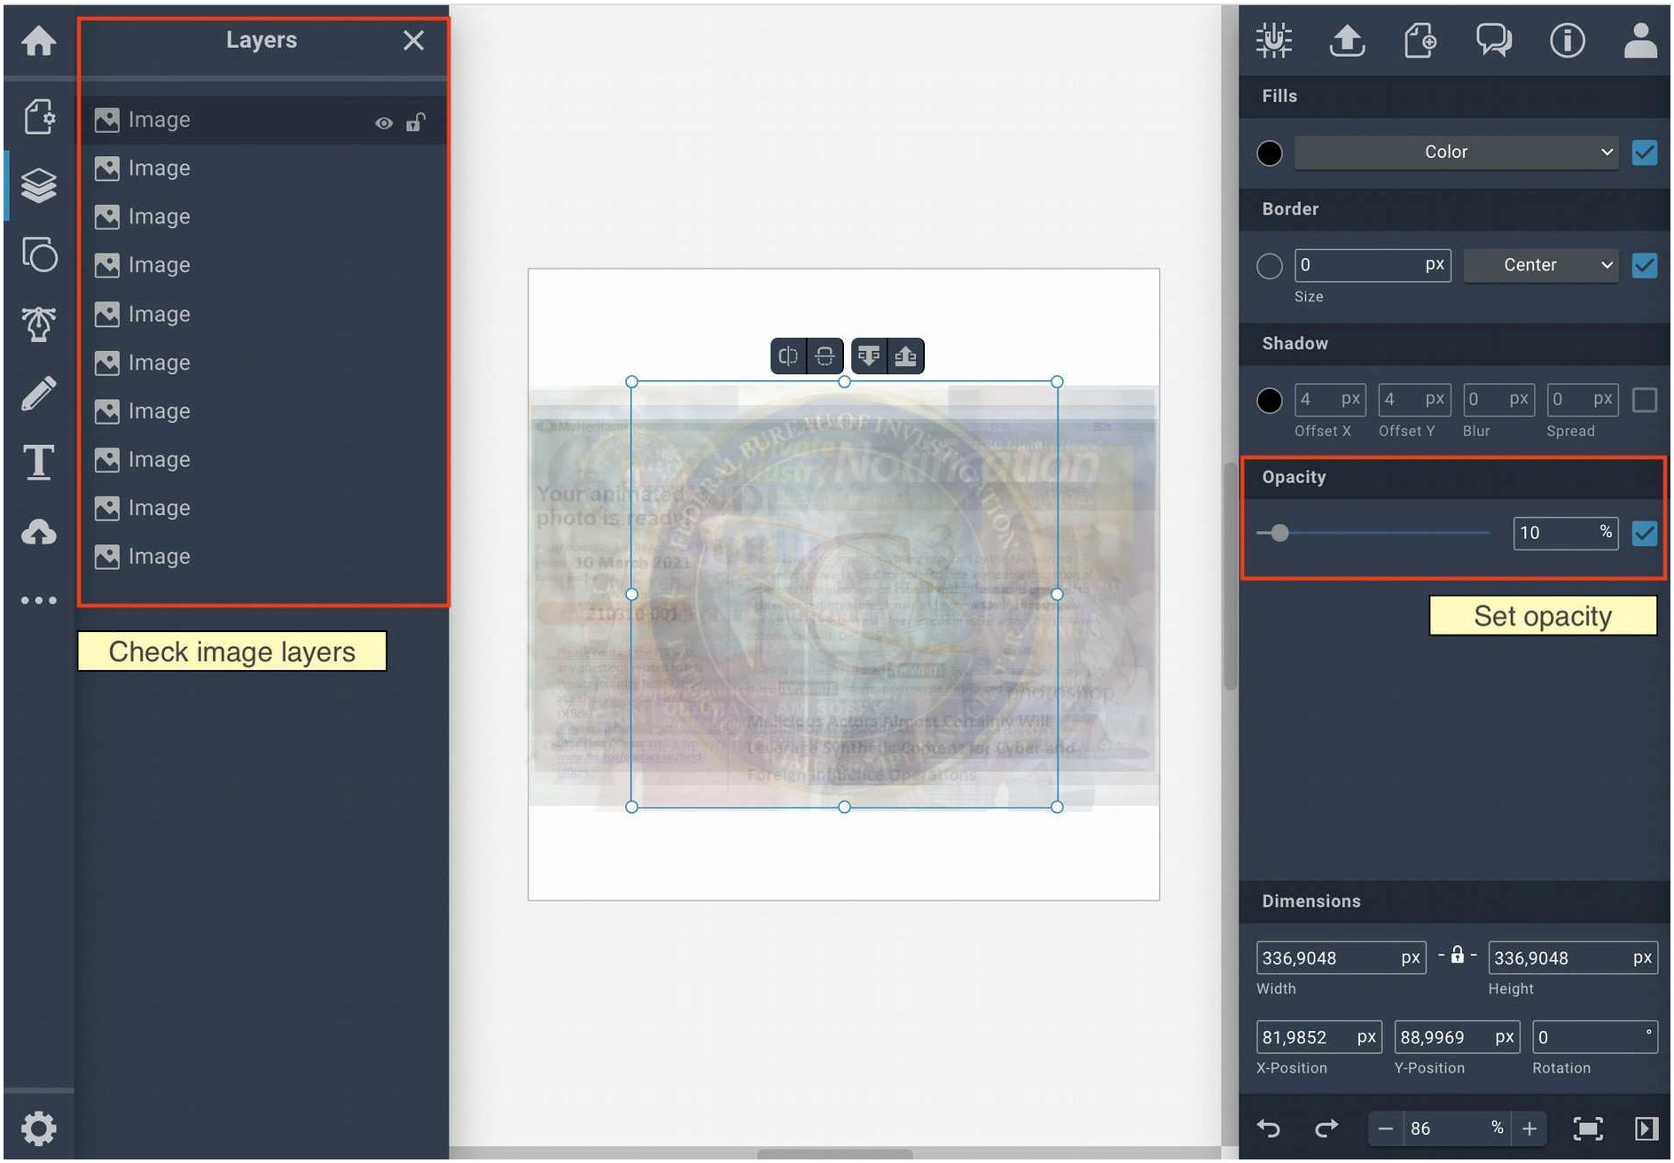This screenshot has width=1674, height=1163.
Task: Click the opacity percent input field
Action: pyautogui.click(x=1565, y=533)
